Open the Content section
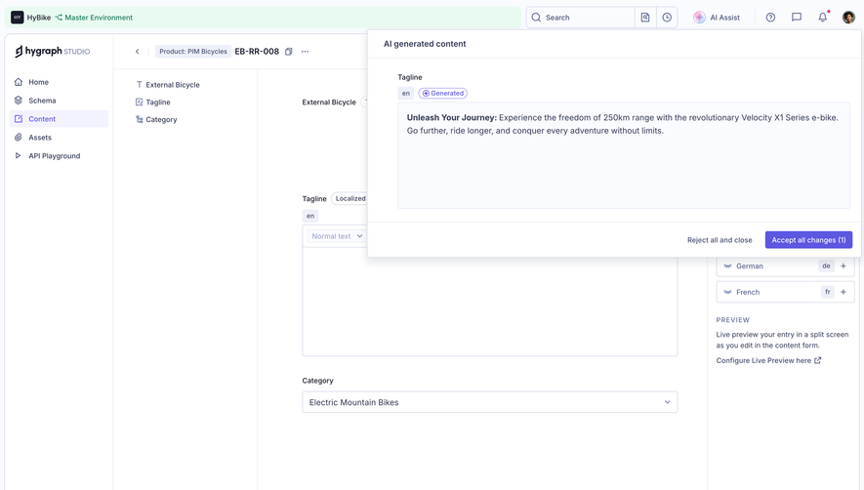The image size is (864, 490). [59, 119]
